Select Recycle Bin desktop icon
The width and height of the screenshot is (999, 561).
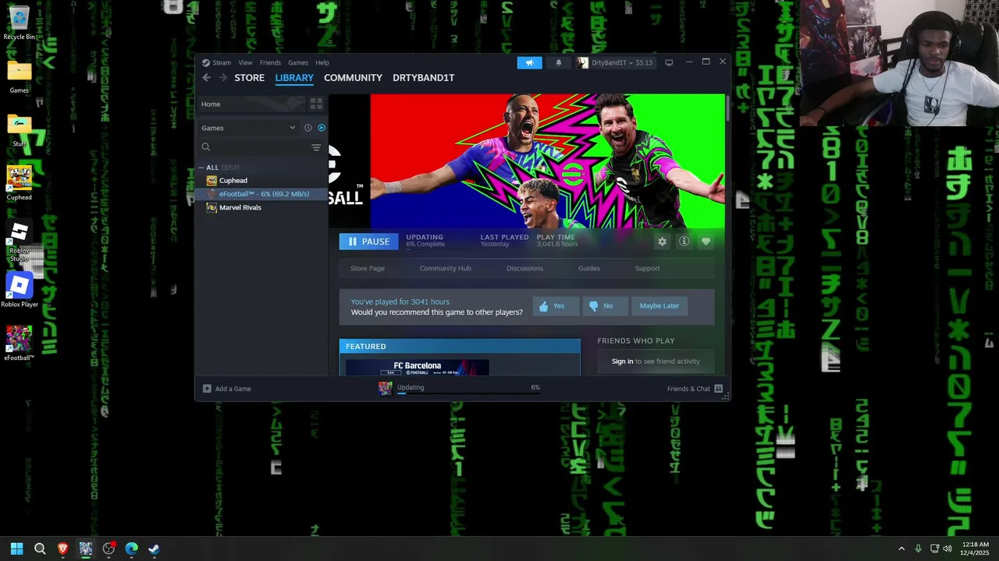(x=19, y=23)
